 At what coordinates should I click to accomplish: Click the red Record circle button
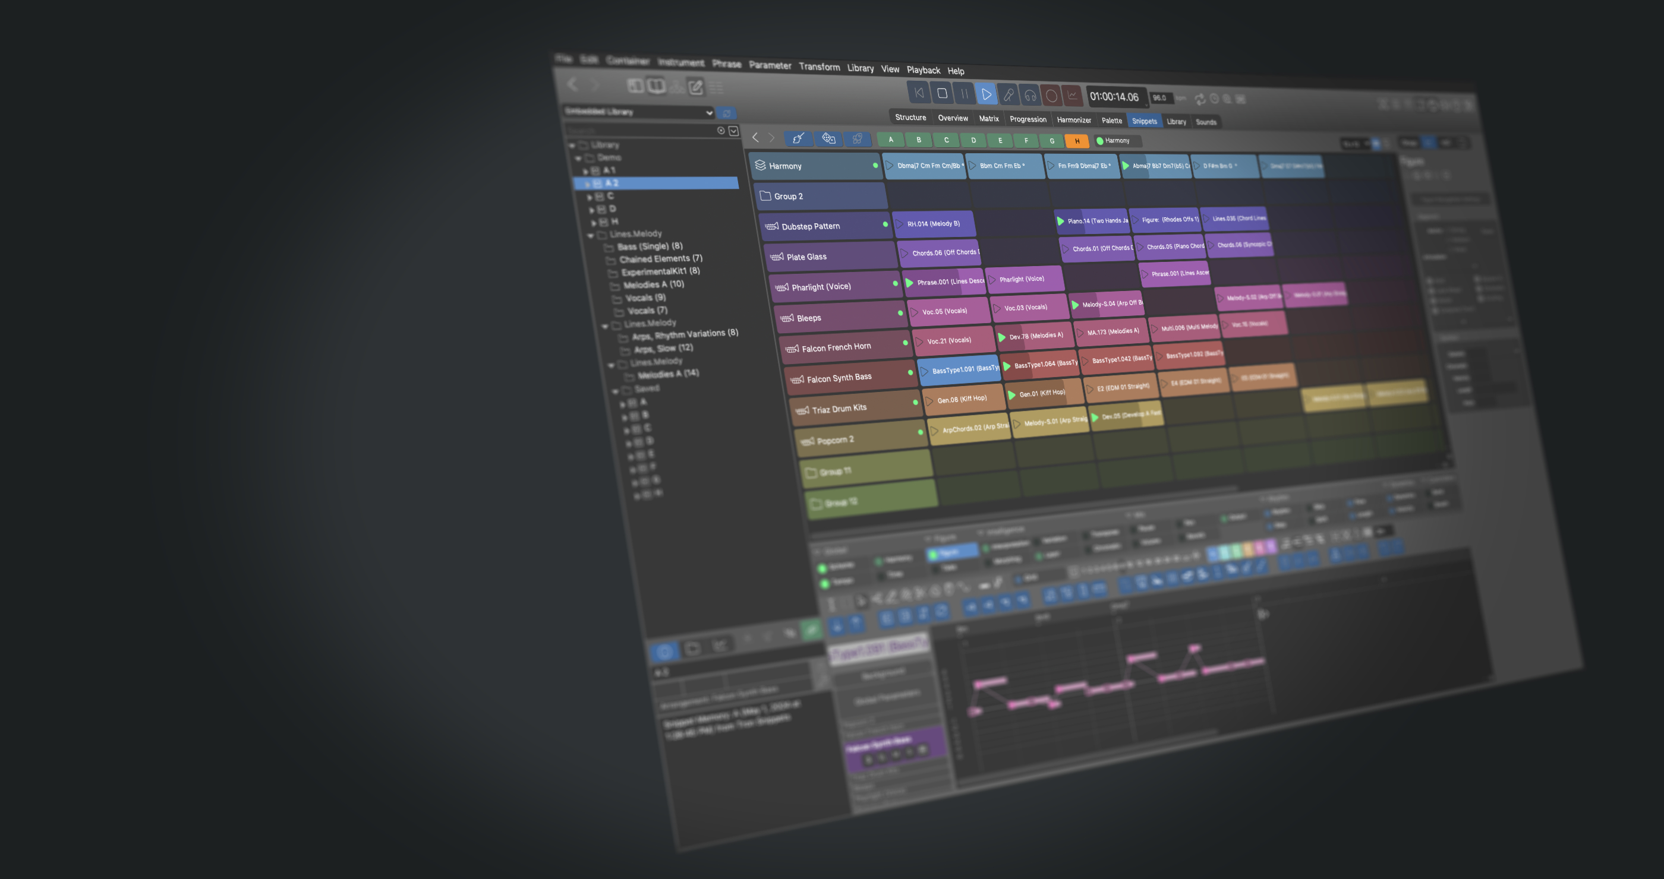[x=1051, y=96]
